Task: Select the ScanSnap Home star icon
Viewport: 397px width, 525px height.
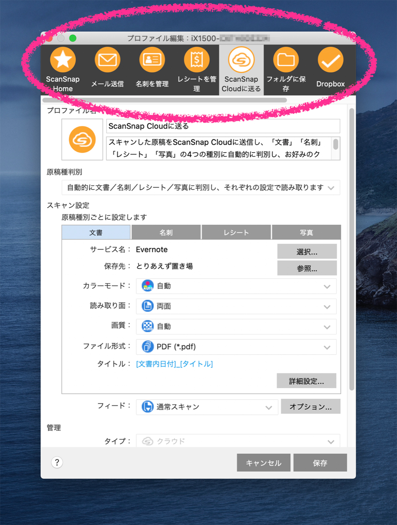Action: 63,60
